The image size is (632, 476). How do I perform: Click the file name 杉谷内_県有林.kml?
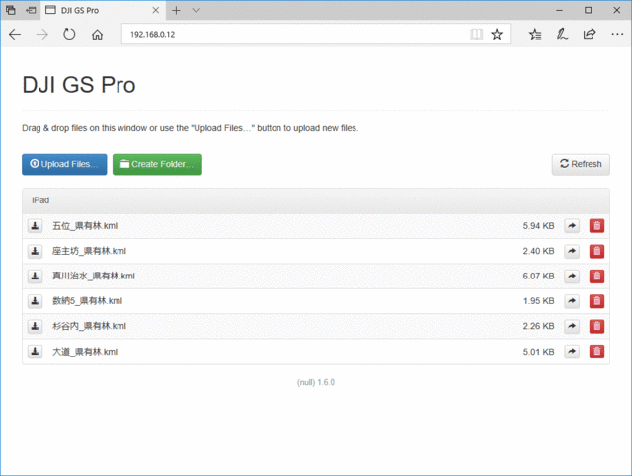point(89,326)
